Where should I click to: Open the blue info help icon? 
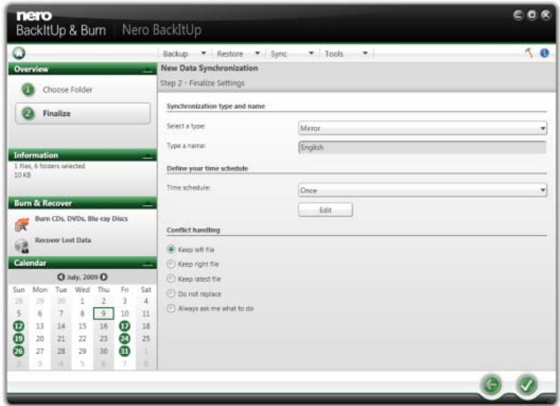(x=545, y=53)
